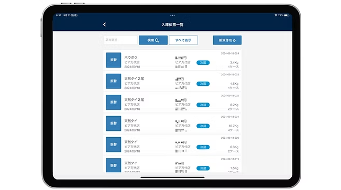Image resolution: width=341 pixels, height=190 pixels.
Task: Tap the home indicator bar
Action: tap(172, 177)
